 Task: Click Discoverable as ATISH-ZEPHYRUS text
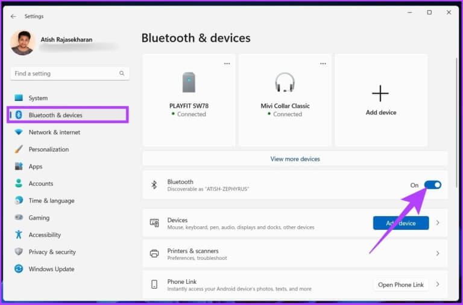208,189
